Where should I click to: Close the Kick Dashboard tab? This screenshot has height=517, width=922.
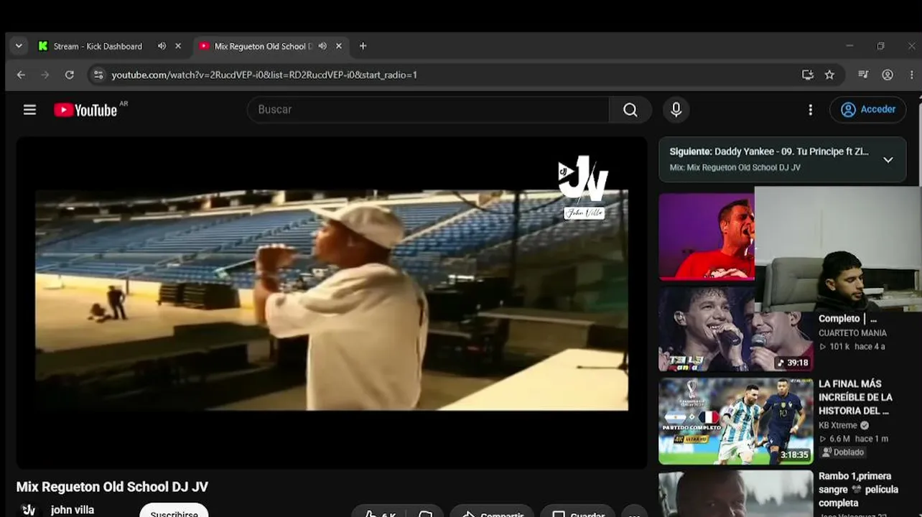click(178, 46)
